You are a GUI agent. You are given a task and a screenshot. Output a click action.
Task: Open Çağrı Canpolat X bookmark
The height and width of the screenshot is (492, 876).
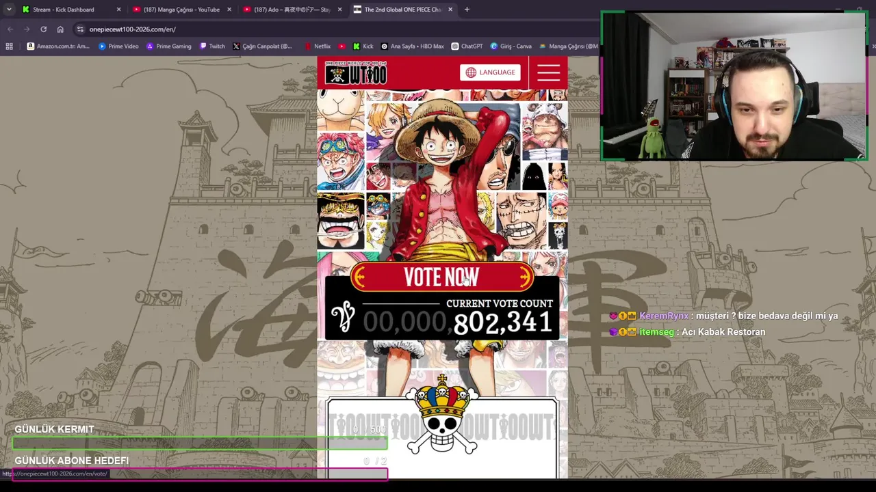click(x=262, y=46)
